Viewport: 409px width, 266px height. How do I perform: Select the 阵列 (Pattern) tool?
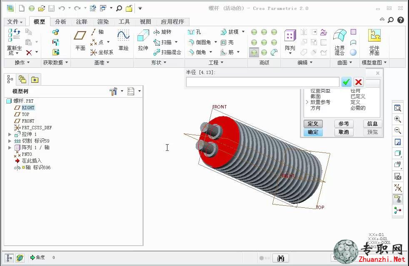click(290, 42)
